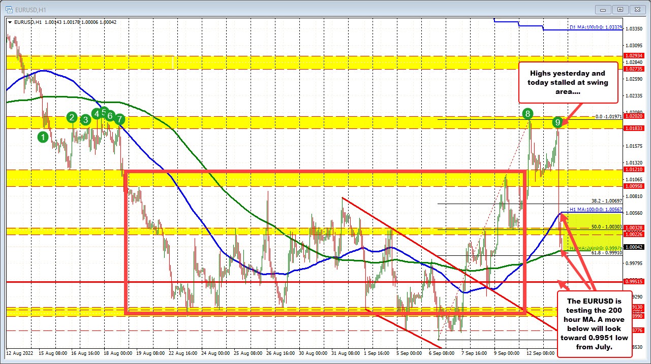Click the 1.02934 price level tag
The width and height of the screenshot is (651, 364).
click(633, 55)
